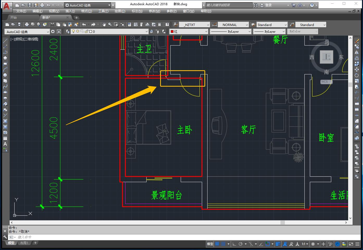Select the Line drawing tool

pos(5,41)
